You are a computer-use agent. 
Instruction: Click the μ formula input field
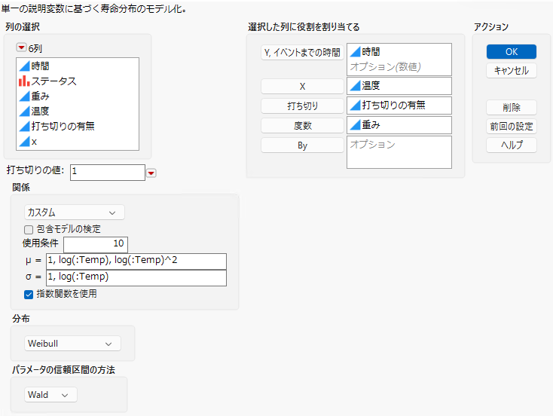pyautogui.click(x=136, y=261)
